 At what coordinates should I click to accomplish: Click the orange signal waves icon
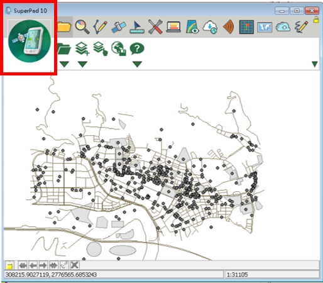pos(228,27)
